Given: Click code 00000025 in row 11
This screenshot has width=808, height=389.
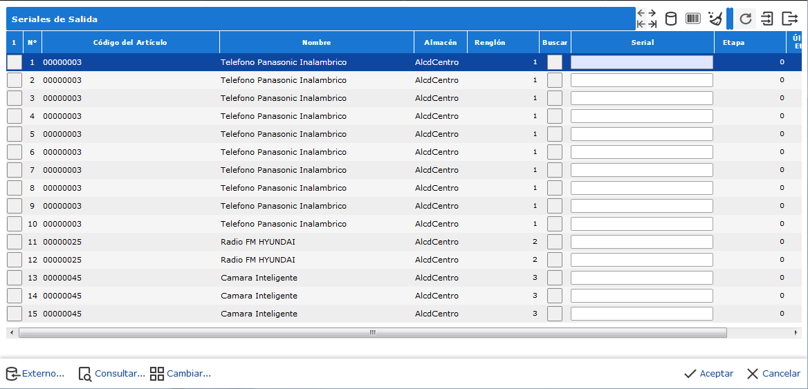Looking at the screenshot, I should 62,242.
